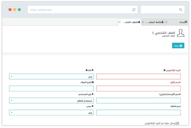Screen dimensions: 191x128
Task: Click the dafater.biz address bar
Action: pos(79,10)
